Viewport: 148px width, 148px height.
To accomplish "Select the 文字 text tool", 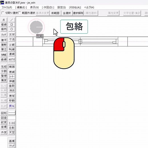I will pyautogui.click(x=12, y=35).
